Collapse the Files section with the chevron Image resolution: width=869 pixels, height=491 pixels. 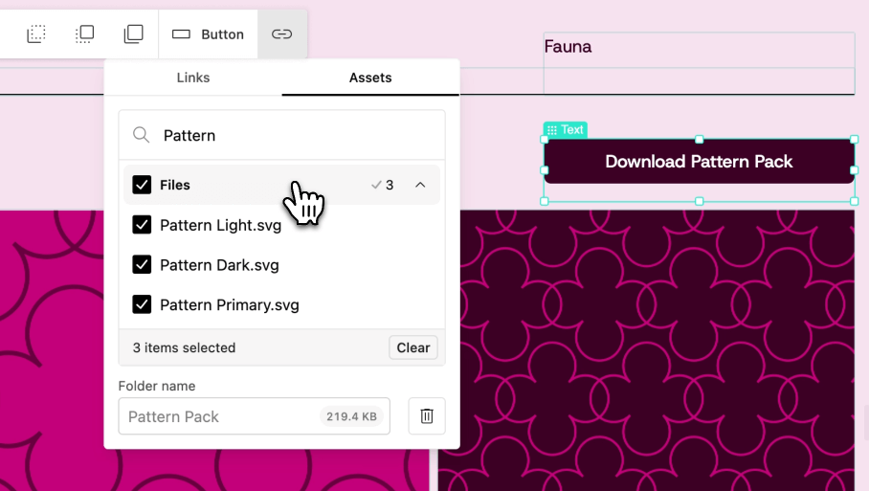pyautogui.click(x=420, y=185)
